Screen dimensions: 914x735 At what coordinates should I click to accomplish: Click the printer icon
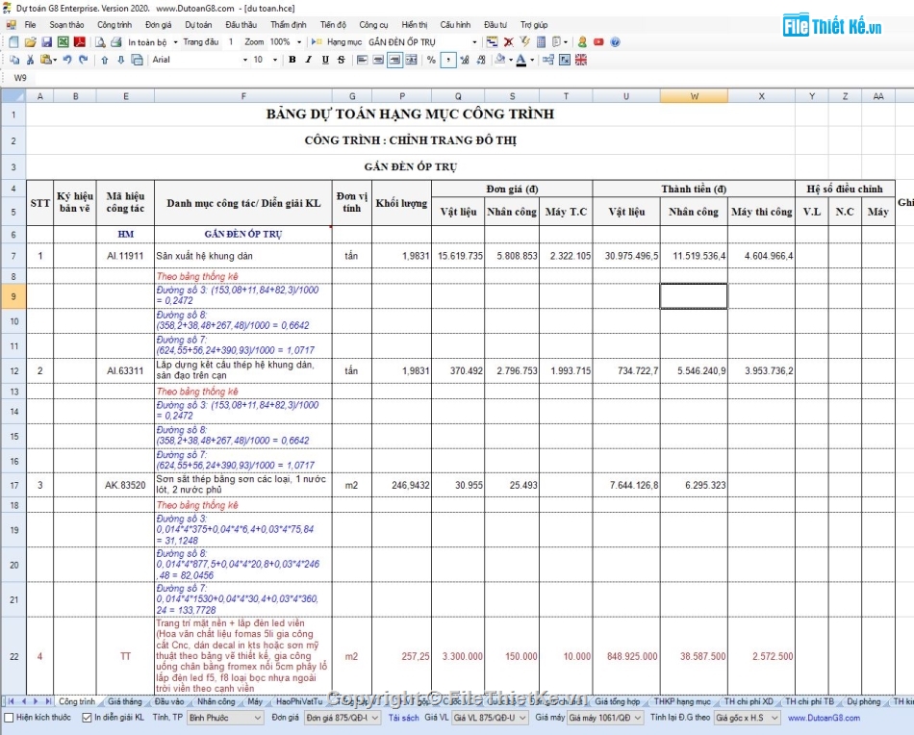pos(116,42)
